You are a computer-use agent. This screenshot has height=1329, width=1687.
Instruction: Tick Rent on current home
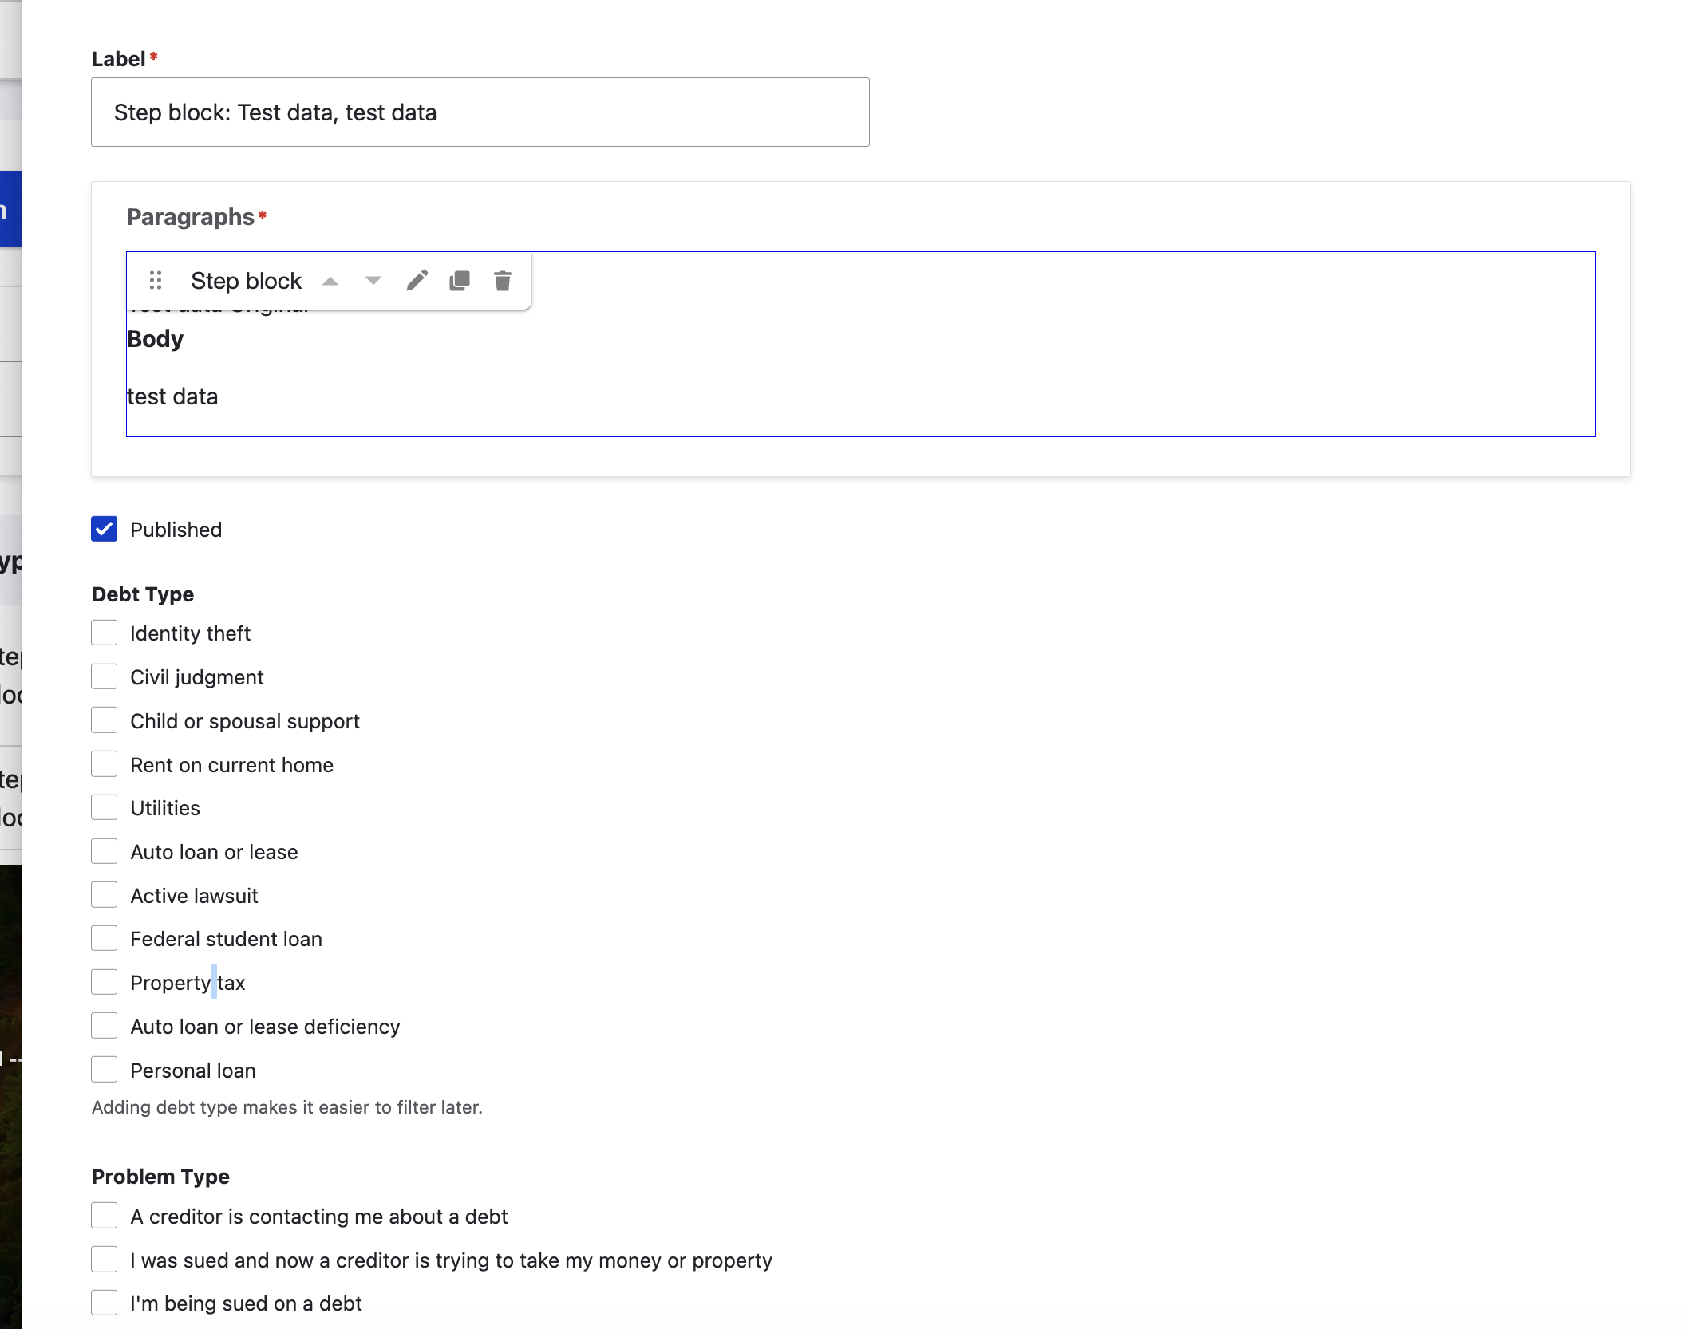105,764
